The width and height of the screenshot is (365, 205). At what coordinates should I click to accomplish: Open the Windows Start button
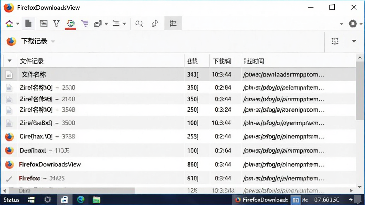(x=31, y=200)
